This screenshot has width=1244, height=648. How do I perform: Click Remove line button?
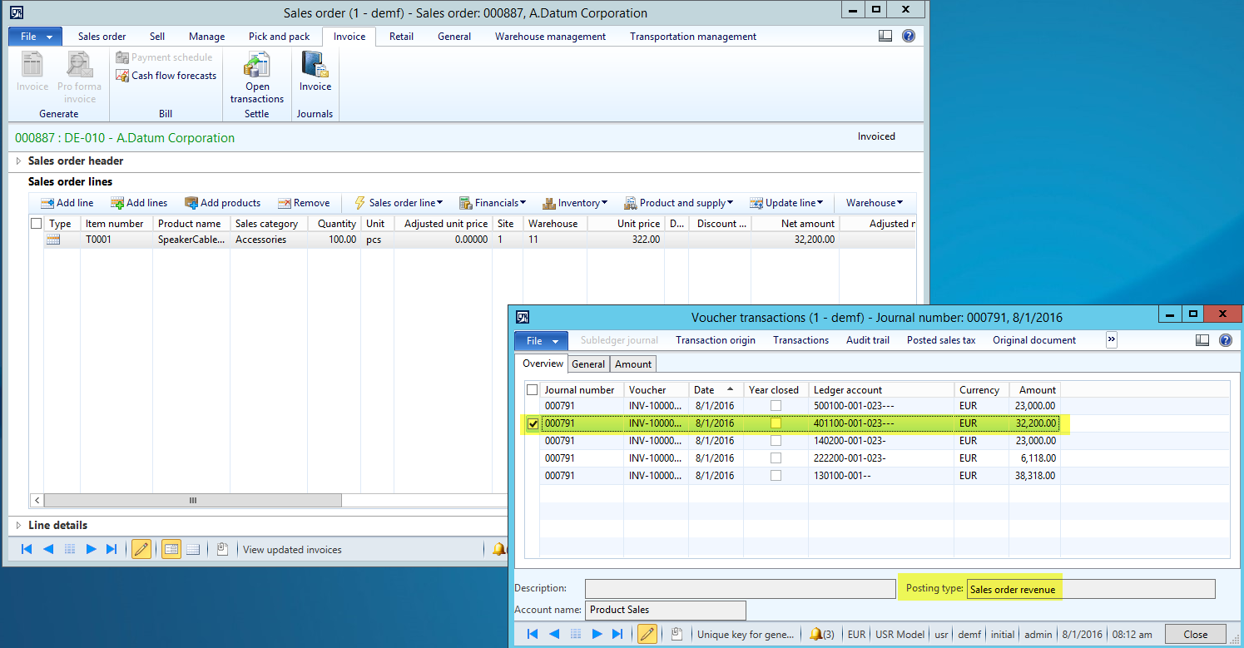tap(304, 203)
